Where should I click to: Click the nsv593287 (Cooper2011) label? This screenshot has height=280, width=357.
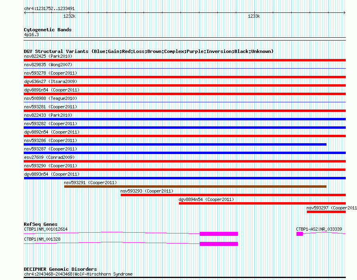(51, 149)
